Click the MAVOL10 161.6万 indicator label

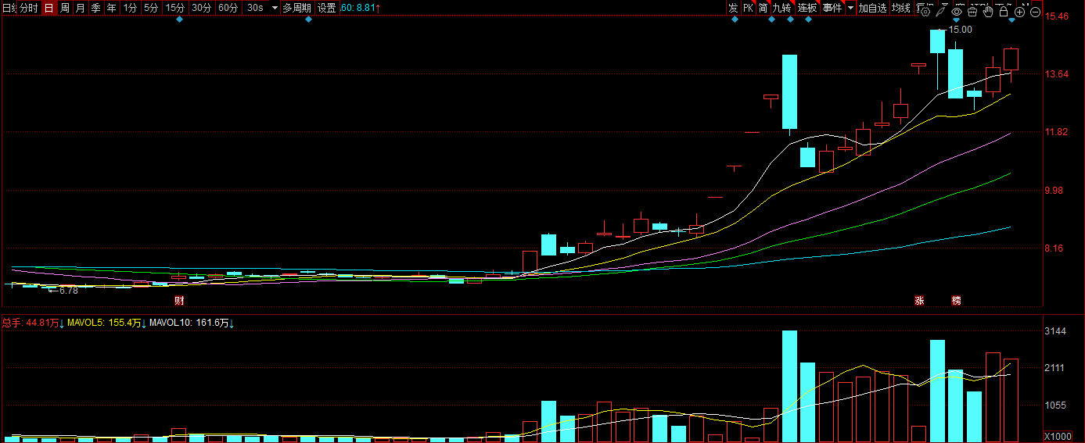pos(192,323)
